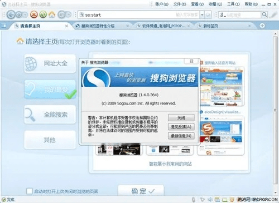Click 最新信息(N) button

[181, 136]
